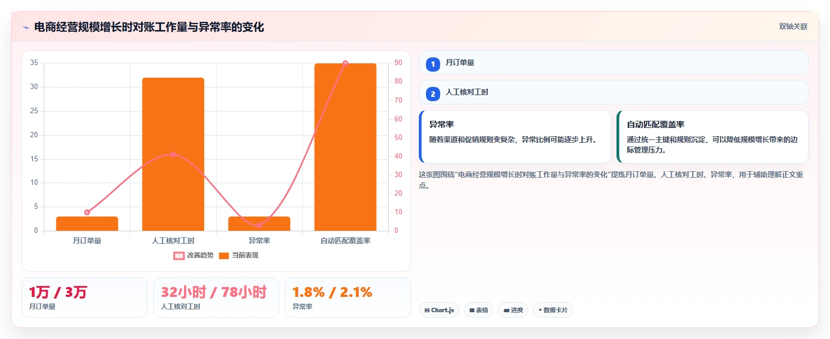Screen dimensions: 830x339
Task: Open the 自动匹配覆盖率 info card heading
Action: (655, 125)
